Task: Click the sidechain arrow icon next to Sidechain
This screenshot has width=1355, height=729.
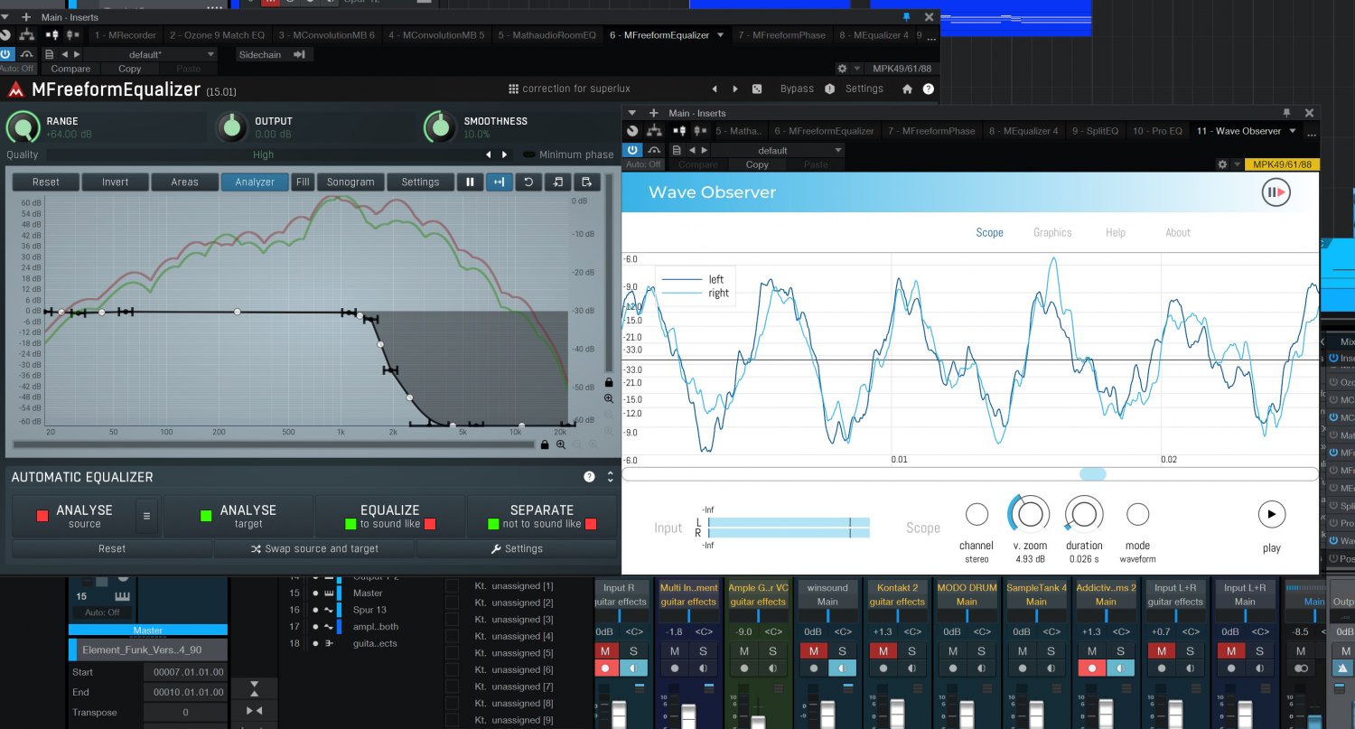Action: click(x=299, y=55)
